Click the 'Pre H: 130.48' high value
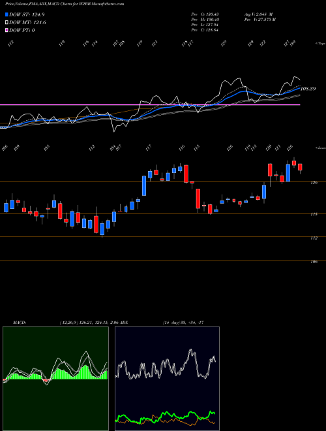The image size is (326, 431). (205, 20)
